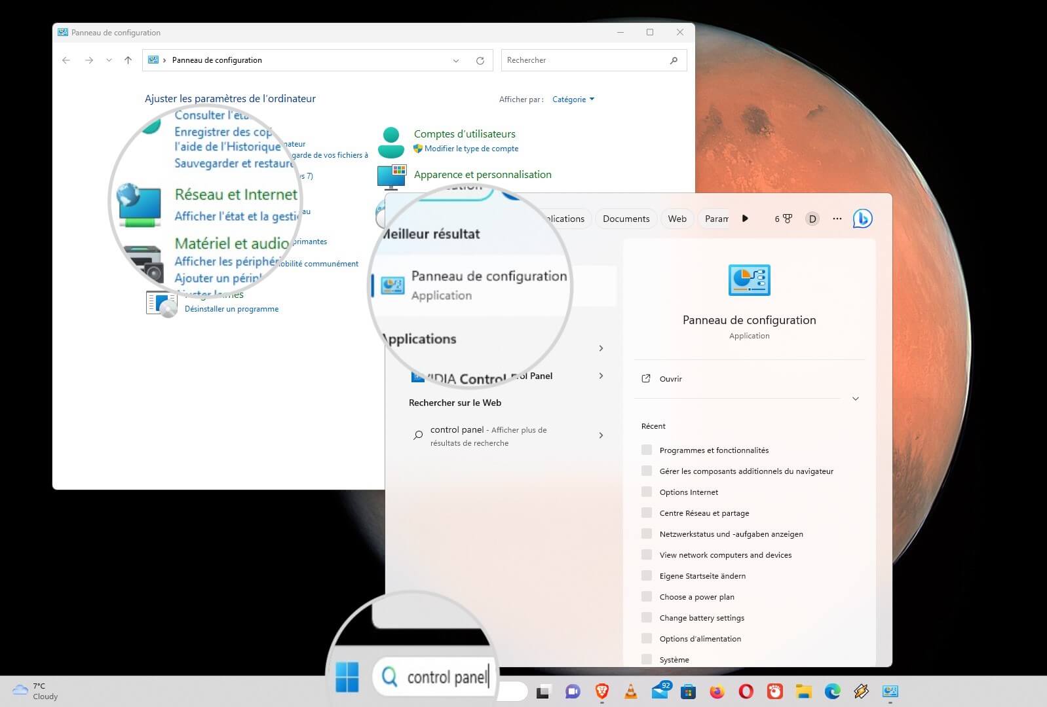Viewport: 1047px width, 707px height.
Task: Refresh the Panneau de configuration address bar
Action: click(480, 60)
